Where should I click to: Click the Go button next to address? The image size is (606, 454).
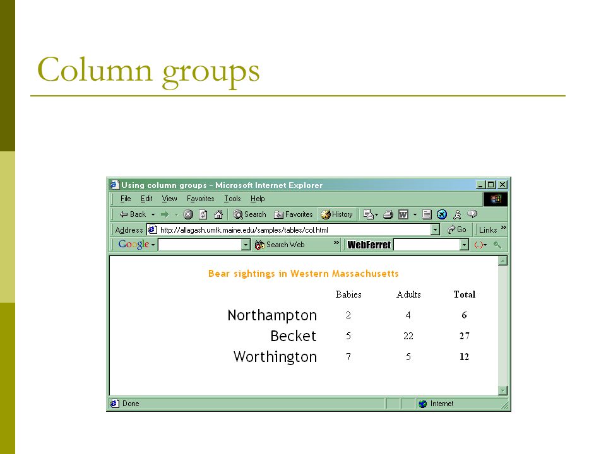(457, 230)
